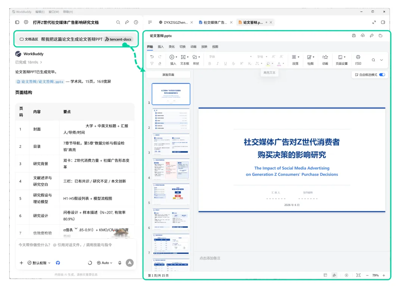Underline the selected text
The image size is (403, 287).
coord(225,64)
